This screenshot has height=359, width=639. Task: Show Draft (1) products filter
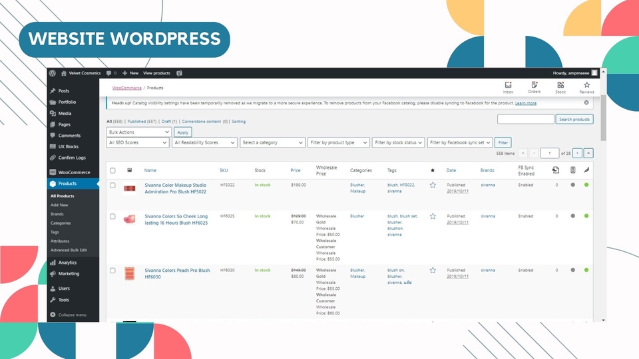coord(169,122)
